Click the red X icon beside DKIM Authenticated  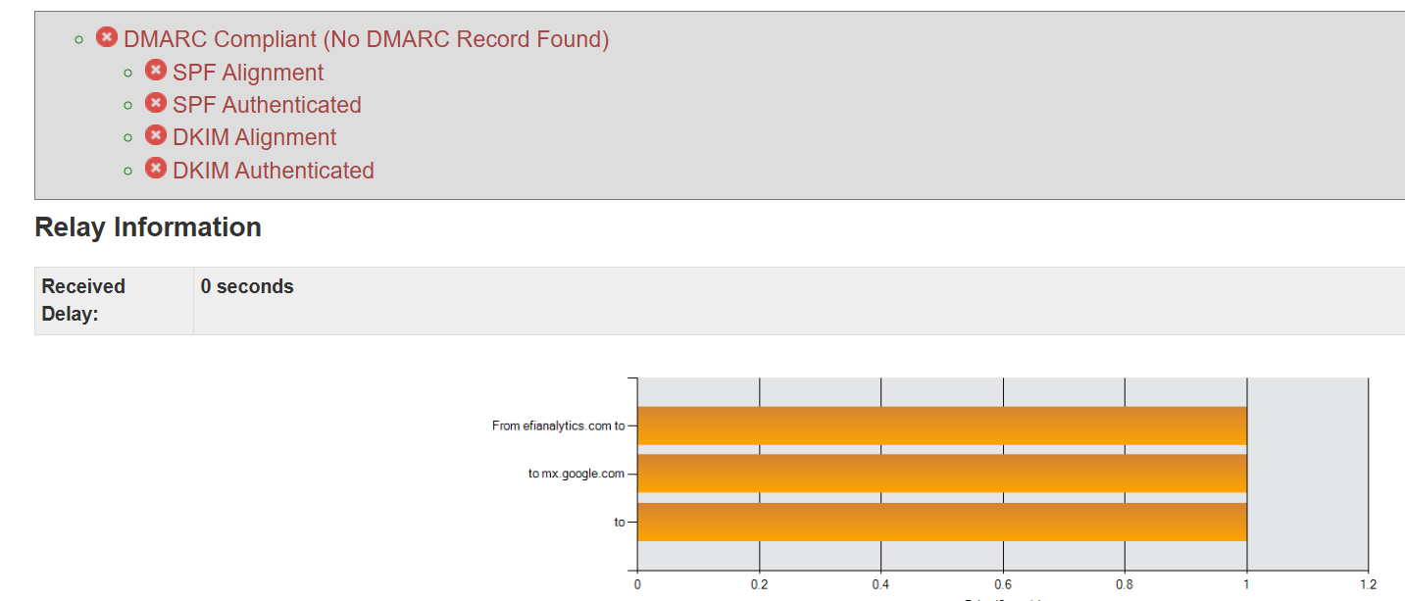click(x=156, y=168)
